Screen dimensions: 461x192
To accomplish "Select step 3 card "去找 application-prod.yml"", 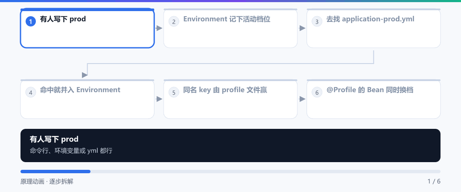I will point(373,28).
